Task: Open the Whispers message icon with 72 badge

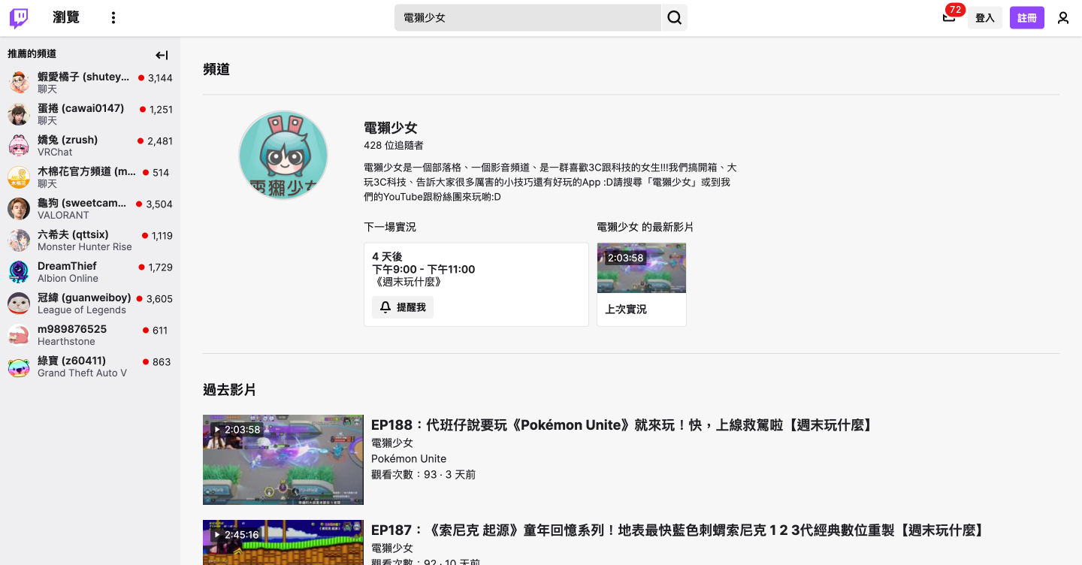Action: [950, 17]
